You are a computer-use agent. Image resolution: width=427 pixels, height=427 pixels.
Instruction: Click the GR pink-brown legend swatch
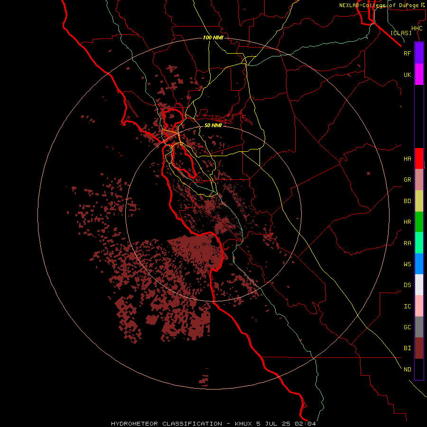[419, 180]
